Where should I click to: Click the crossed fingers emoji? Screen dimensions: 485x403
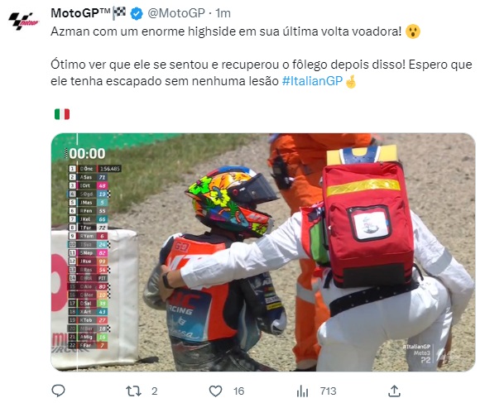coord(351,81)
